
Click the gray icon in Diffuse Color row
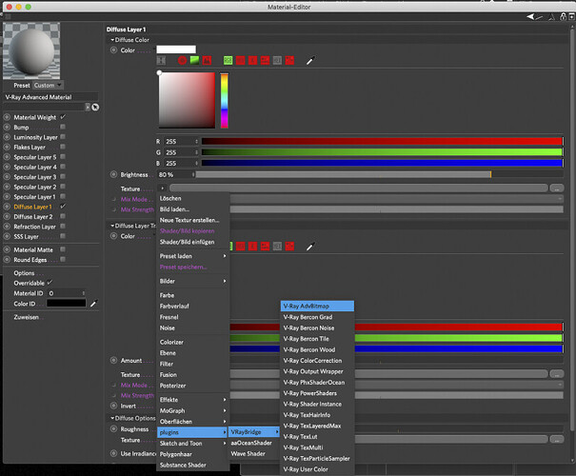pos(277,60)
